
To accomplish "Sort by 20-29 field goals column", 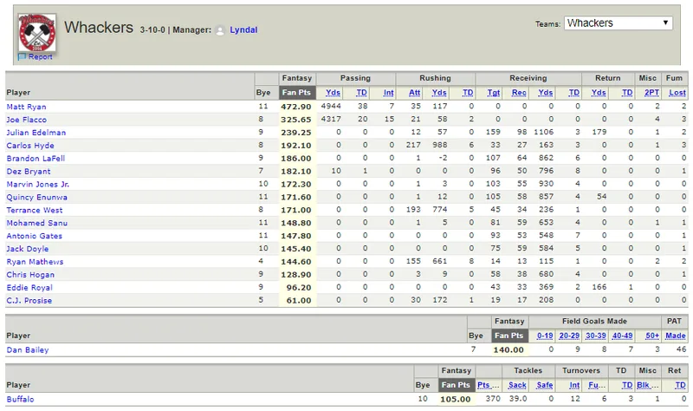I will point(569,336).
